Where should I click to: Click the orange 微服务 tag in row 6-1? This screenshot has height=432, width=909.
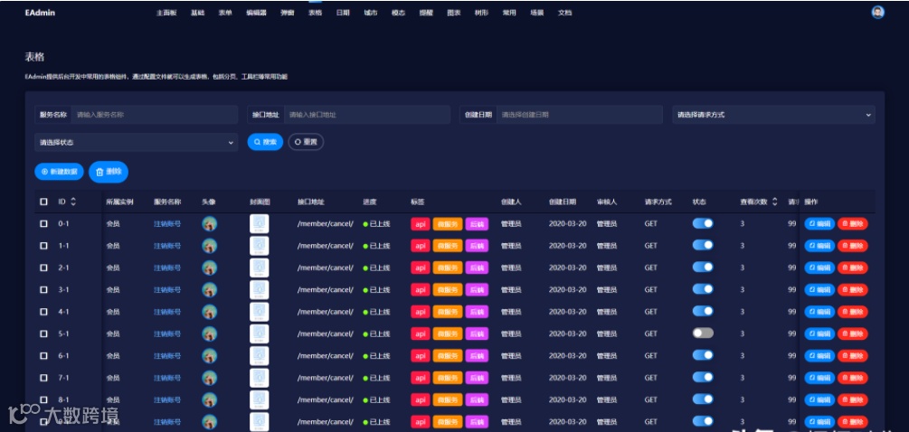pyautogui.click(x=448, y=355)
